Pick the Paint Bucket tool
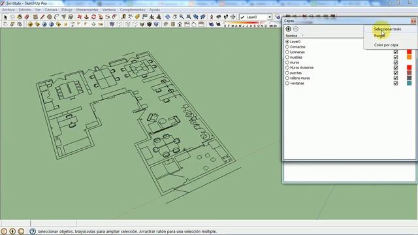The width and height of the screenshot is (418, 235). point(20,17)
